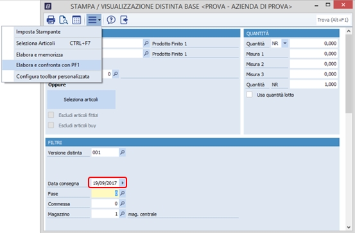Focus the Trova (Alt+F1) search box
Image resolution: width=355 pixels, height=233 pixels.
(333, 20)
